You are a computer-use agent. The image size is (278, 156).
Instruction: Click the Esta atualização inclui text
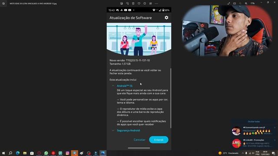123,80
